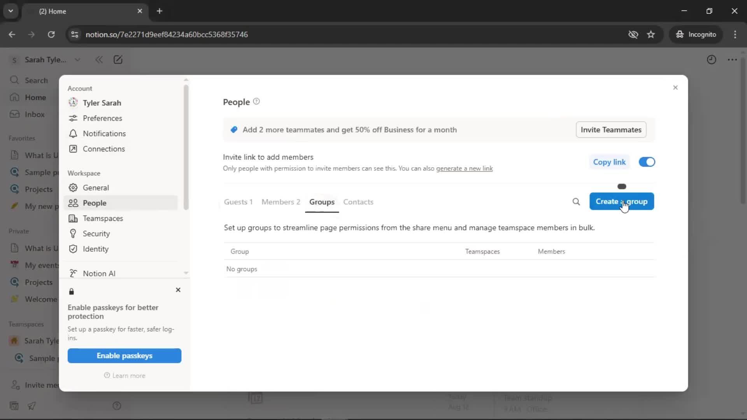The height and width of the screenshot is (420, 747).
Task: Switch to the Contacts tab
Action: pyautogui.click(x=358, y=202)
